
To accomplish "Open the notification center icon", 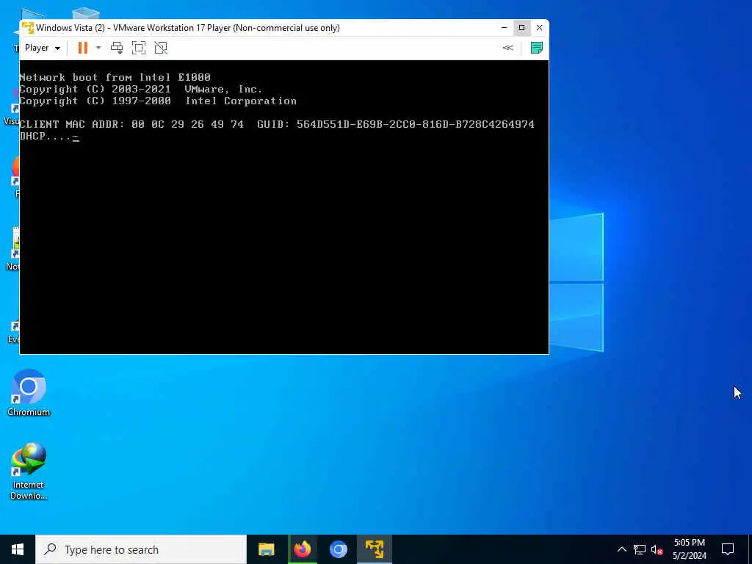I will [x=728, y=549].
